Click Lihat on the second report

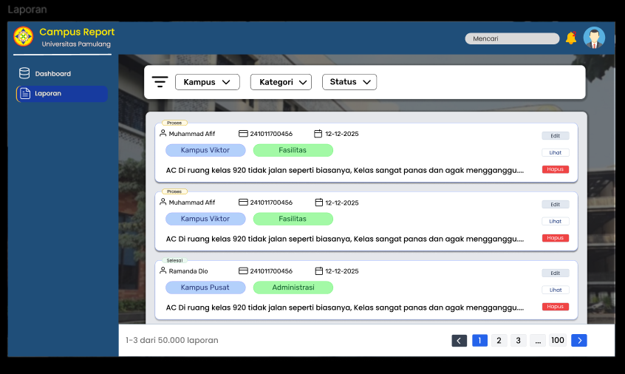tap(555, 221)
